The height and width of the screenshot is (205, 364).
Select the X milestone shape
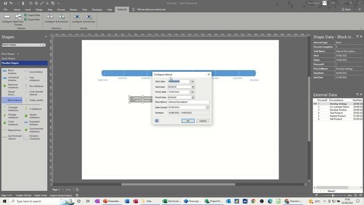point(33,109)
